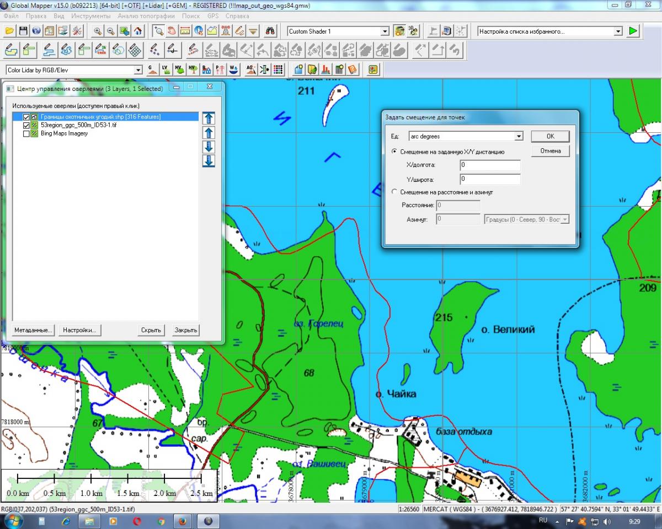The height and width of the screenshot is (529, 662).
Task: Click the X/долгота input field
Action: [490, 165]
